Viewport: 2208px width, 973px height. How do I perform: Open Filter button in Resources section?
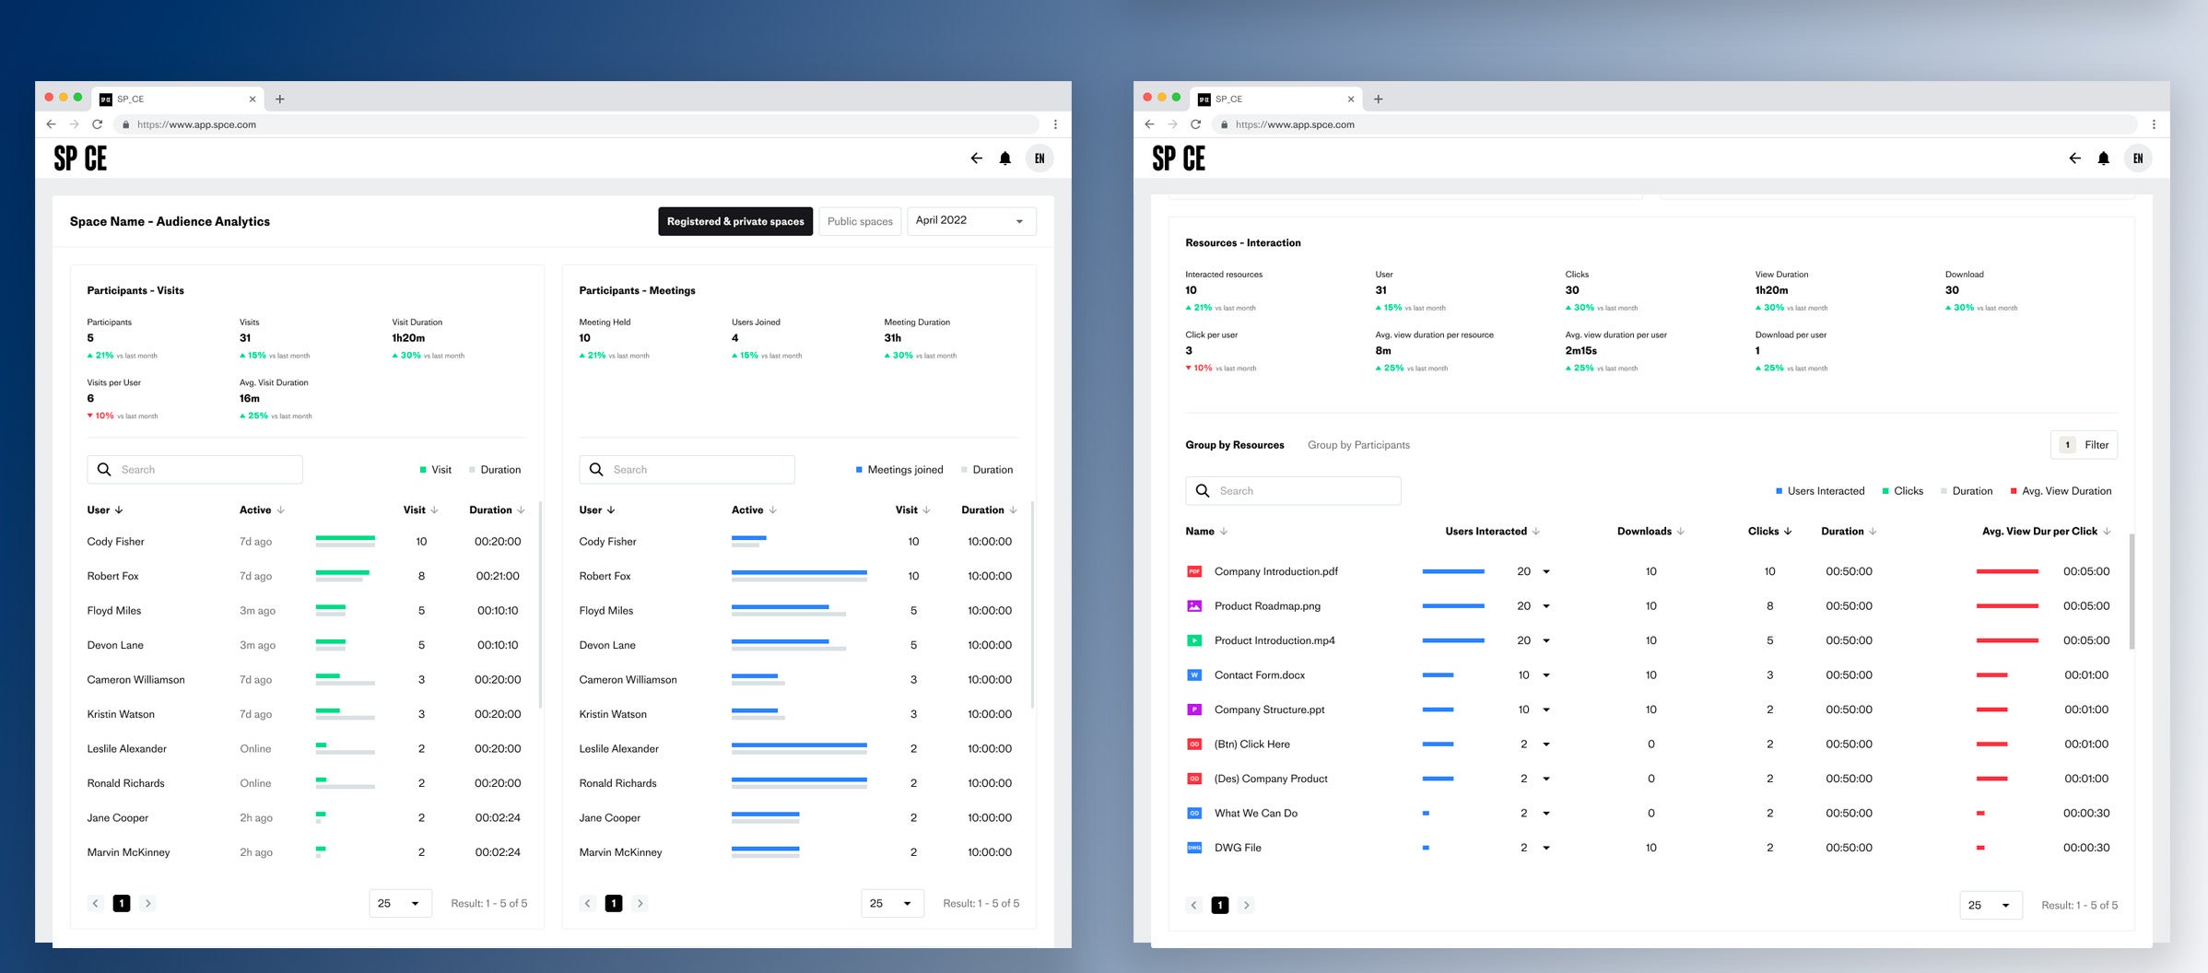[x=2084, y=445]
